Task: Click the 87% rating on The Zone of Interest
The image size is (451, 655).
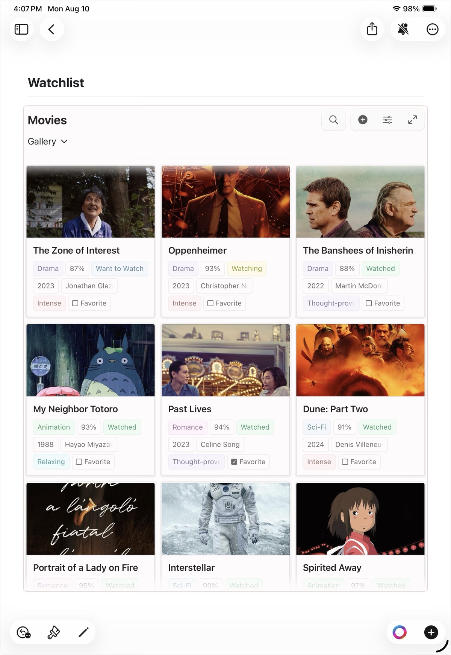Action: tap(77, 269)
